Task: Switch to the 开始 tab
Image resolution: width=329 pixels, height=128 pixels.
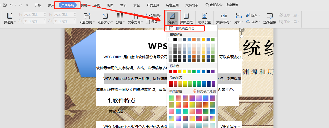Action: 38,5
